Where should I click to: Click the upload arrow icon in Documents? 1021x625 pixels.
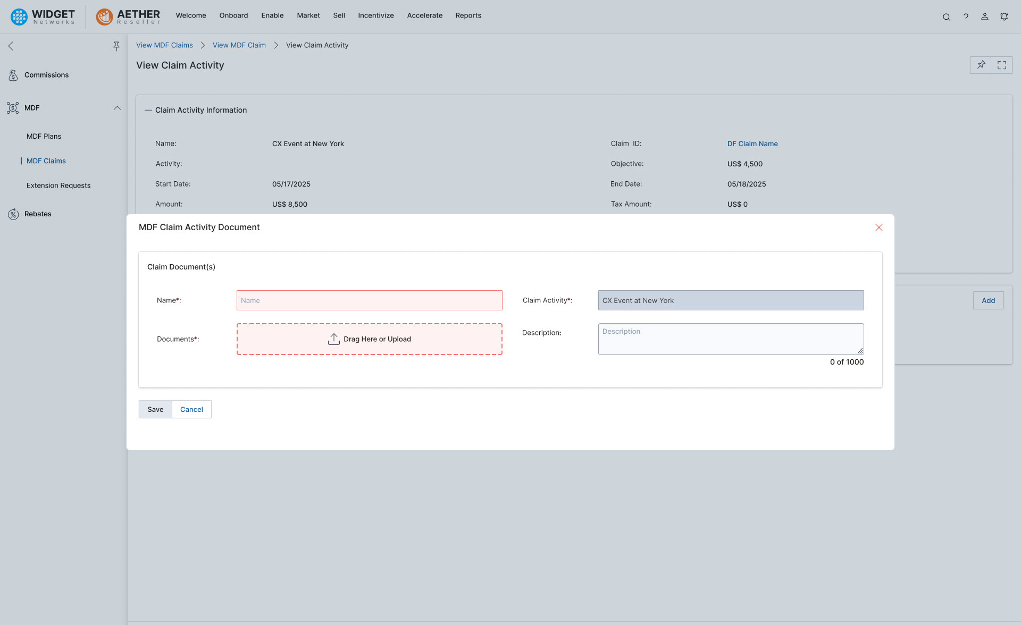coord(333,339)
